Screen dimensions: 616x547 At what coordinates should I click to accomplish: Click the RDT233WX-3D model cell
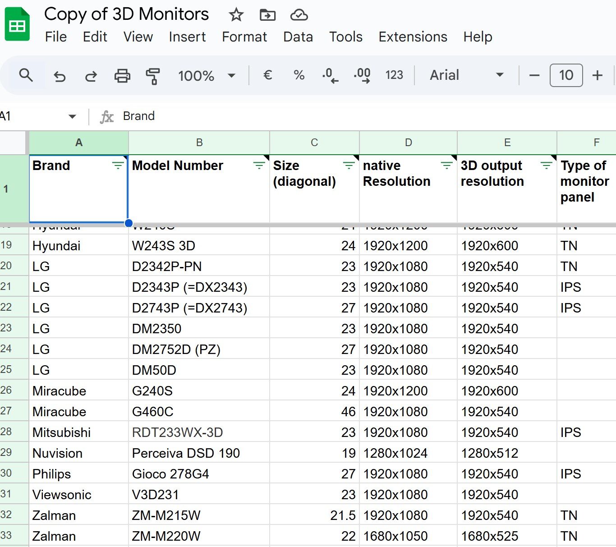point(199,432)
